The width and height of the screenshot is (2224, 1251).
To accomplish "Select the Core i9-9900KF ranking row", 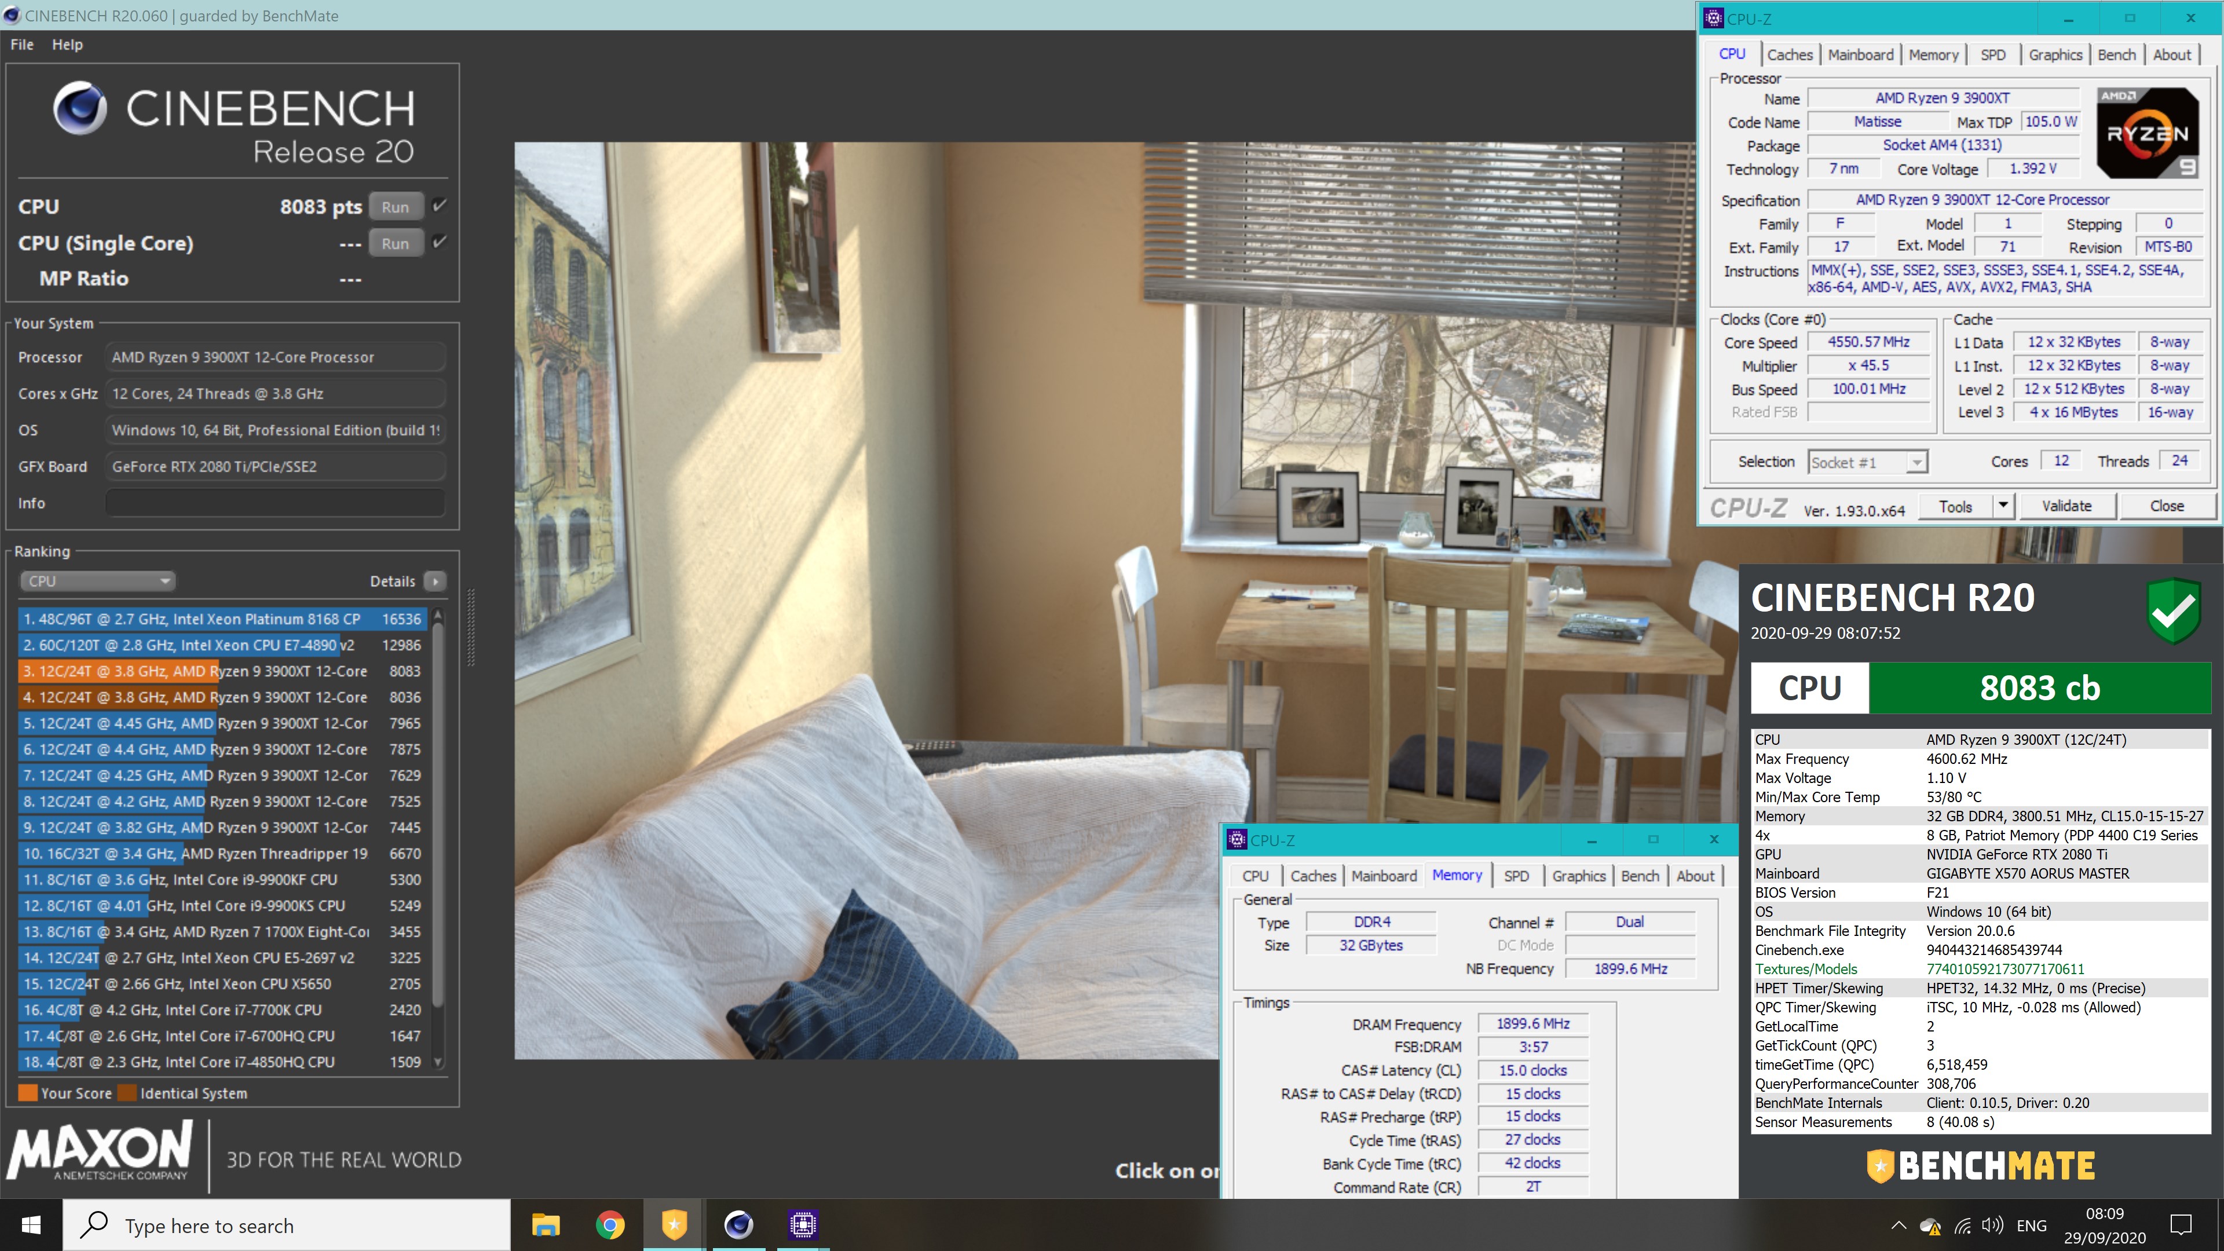I will tap(222, 880).
